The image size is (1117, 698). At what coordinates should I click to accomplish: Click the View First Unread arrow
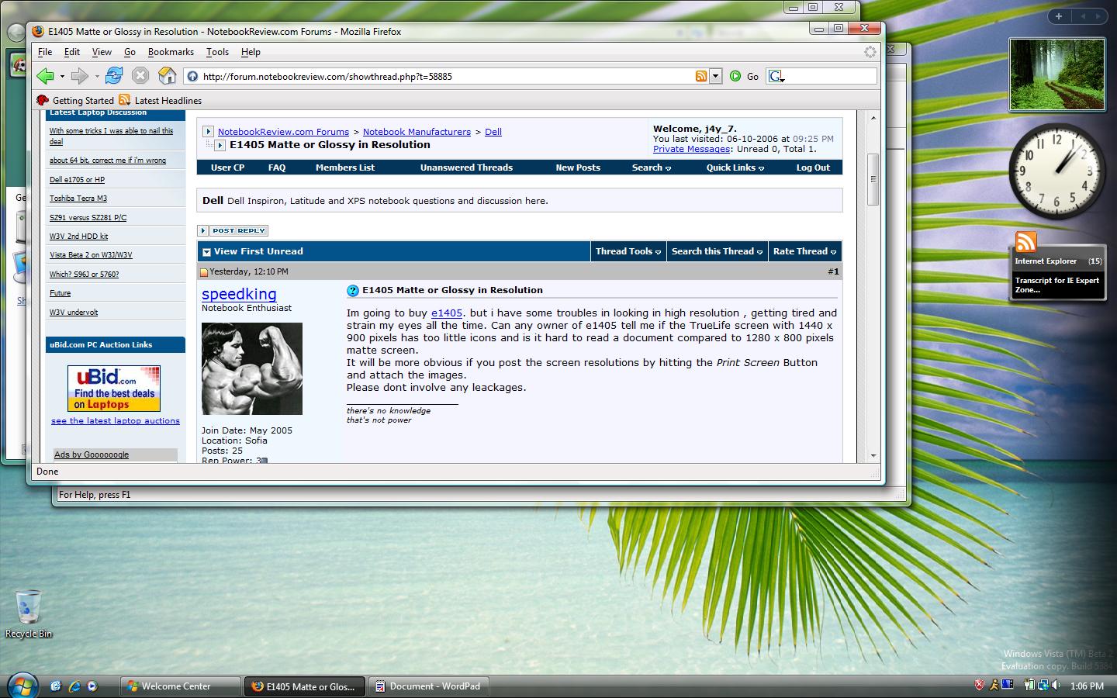pyautogui.click(x=206, y=252)
